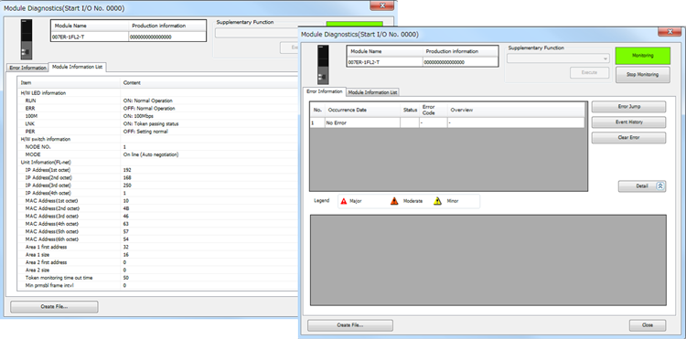
Task: Click the Execute button in front window
Action: coord(589,72)
